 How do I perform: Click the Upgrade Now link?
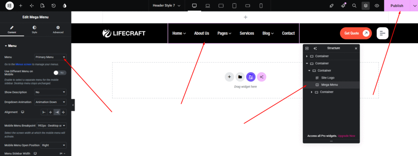(x=346, y=136)
